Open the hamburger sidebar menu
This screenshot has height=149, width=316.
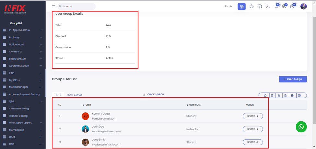pyautogui.click(x=53, y=6)
